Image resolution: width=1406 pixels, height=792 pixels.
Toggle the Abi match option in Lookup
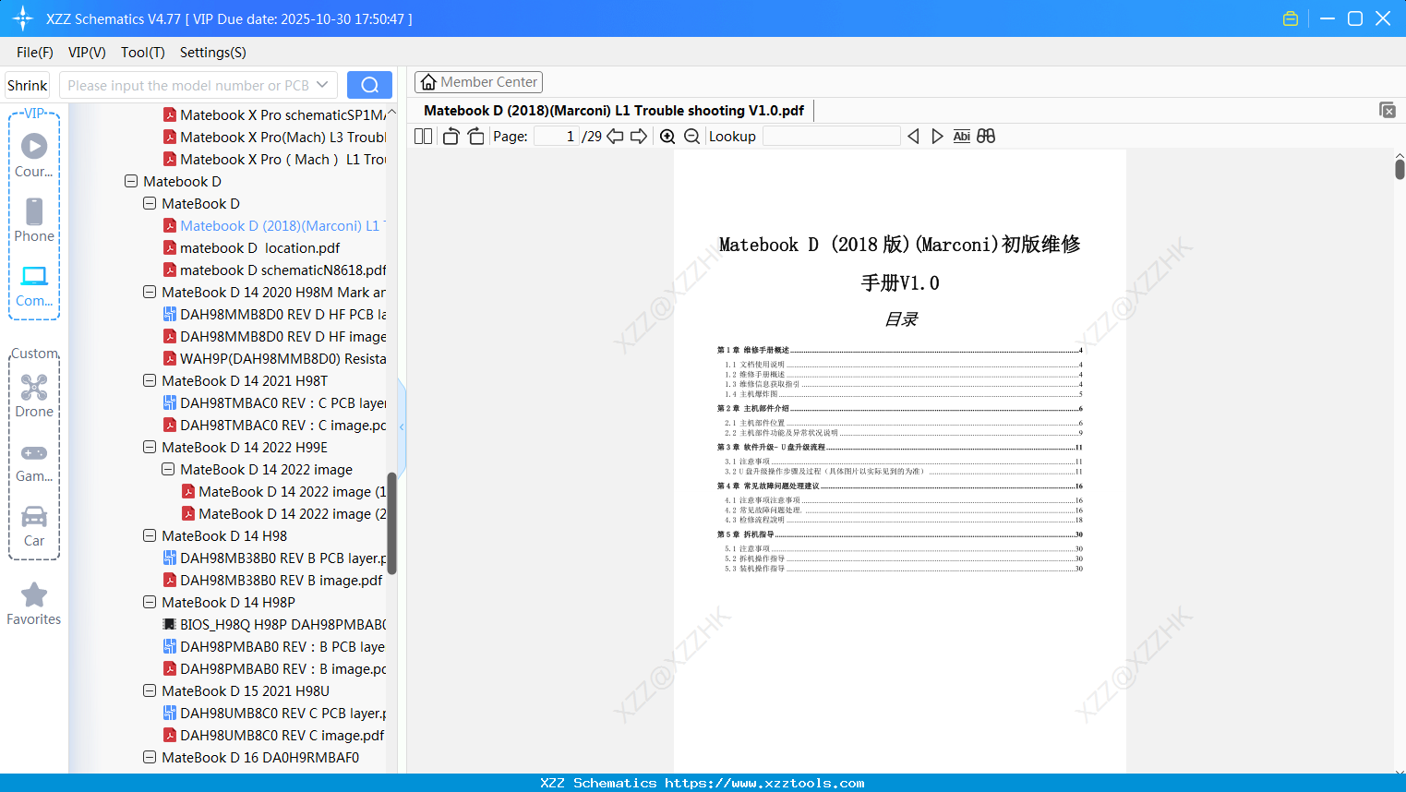[962, 137]
